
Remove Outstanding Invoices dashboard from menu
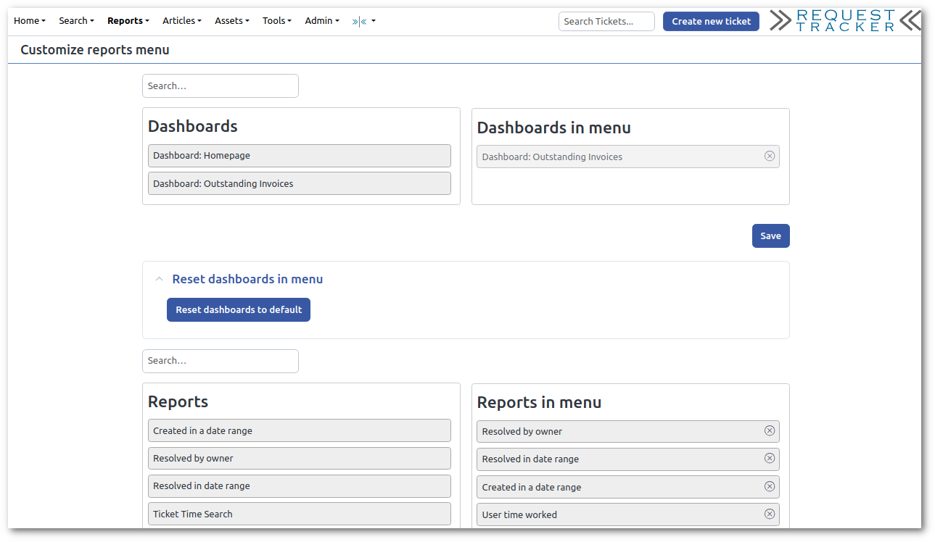point(770,156)
